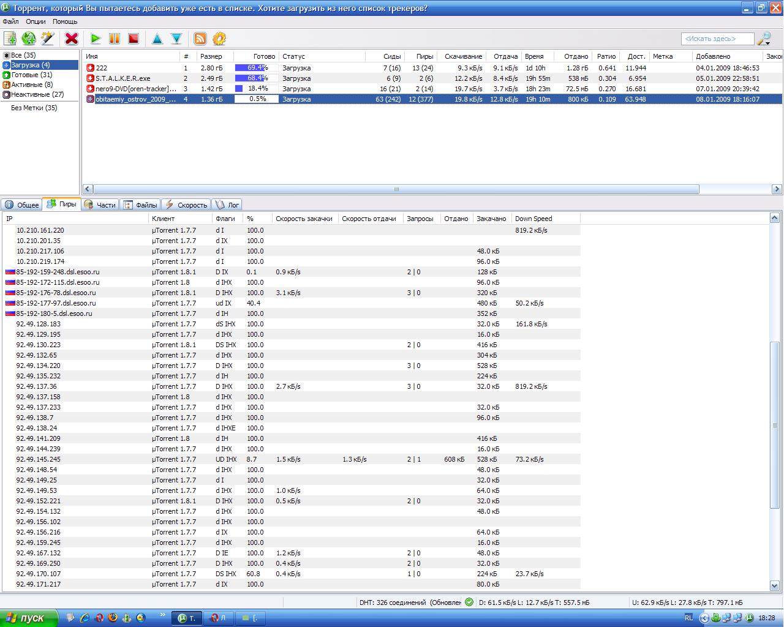Click peers list scroll up arrow

[775, 218]
